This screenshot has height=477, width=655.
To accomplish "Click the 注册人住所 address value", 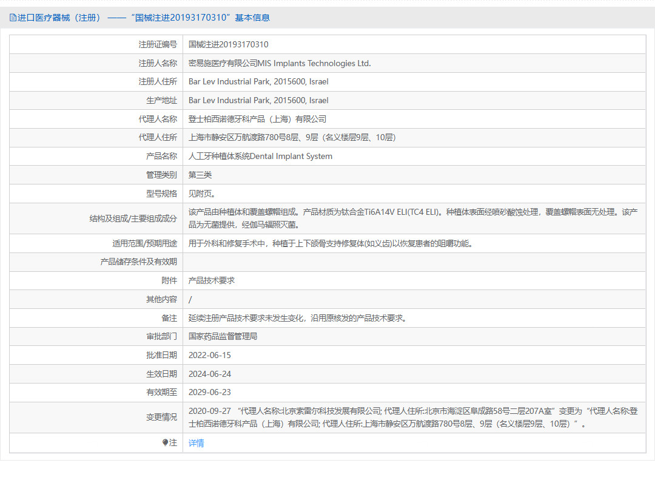I will tap(258, 81).
